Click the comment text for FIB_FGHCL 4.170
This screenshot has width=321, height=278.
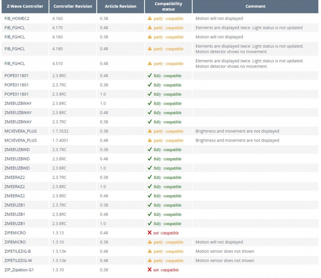(249, 28)
